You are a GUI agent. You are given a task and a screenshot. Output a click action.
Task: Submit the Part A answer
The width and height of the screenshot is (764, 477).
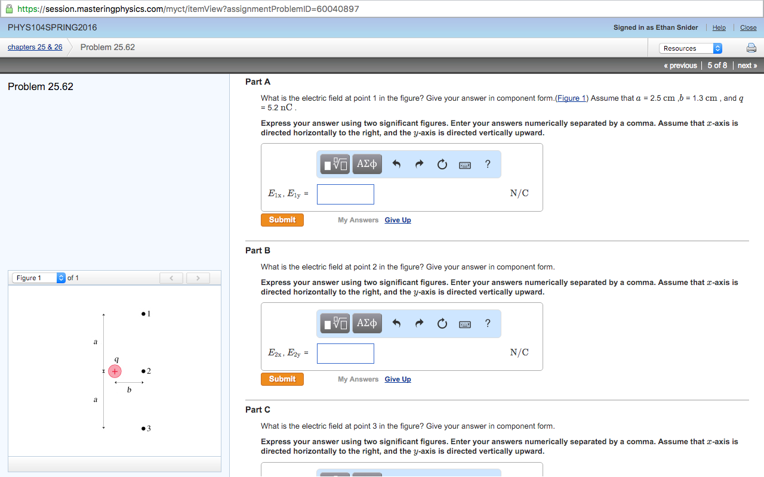(x=282, y=220)
